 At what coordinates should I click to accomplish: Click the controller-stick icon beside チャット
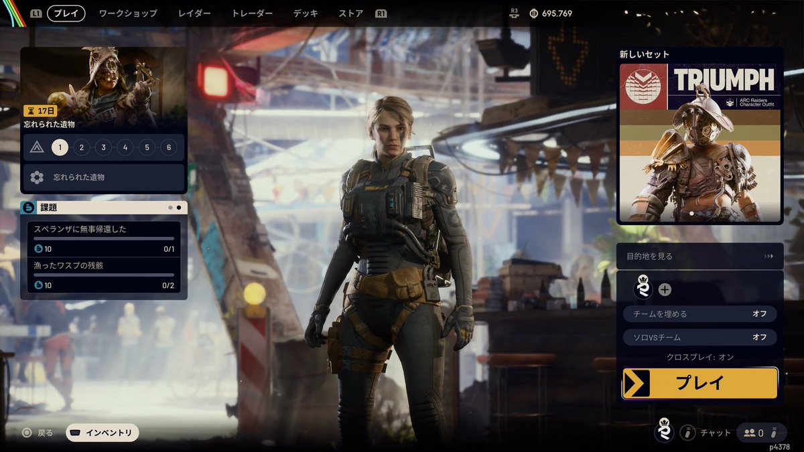687,433
